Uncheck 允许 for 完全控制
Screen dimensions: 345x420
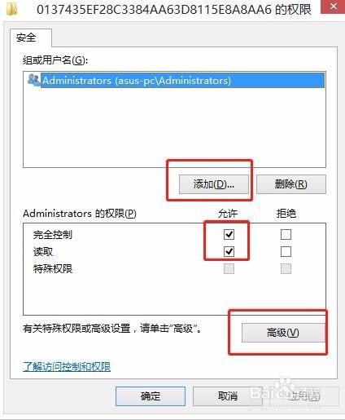[x=229, y=234]
